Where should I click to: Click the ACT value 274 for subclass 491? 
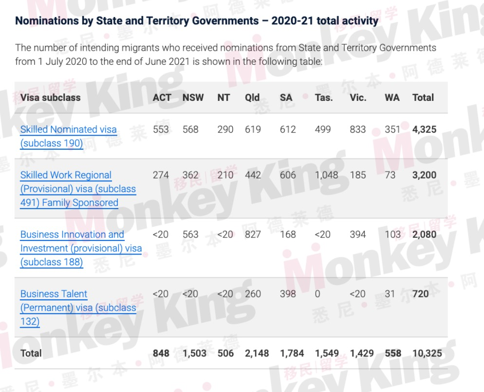pyautogui.click(x=161, y=175)
